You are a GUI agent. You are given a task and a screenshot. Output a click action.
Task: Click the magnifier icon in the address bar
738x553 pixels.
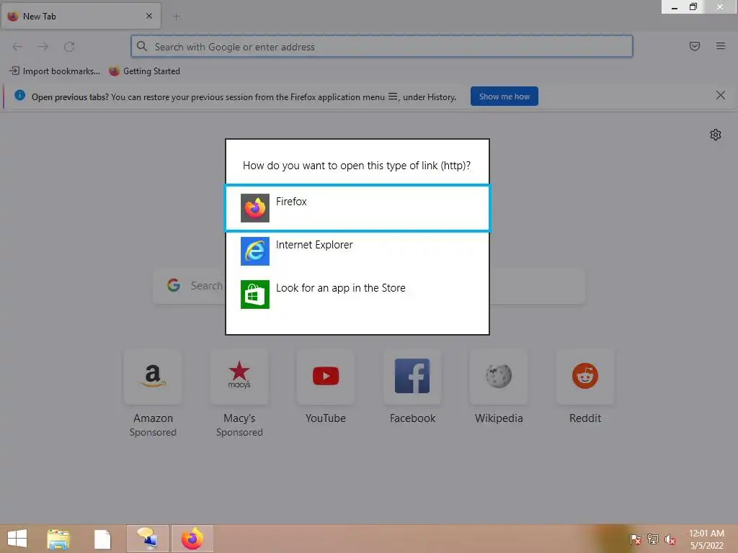(x=142, y=46)
